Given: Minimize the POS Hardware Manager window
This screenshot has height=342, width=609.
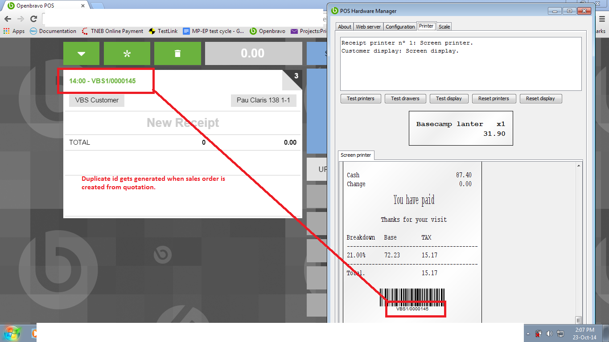Looking at the screenshot, I should tap(555, 11).
